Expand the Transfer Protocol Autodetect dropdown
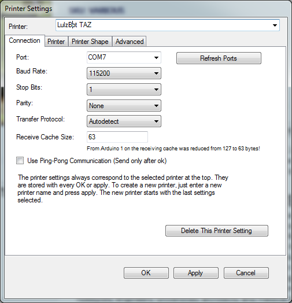292x303 pixels. tap(124, 121)
